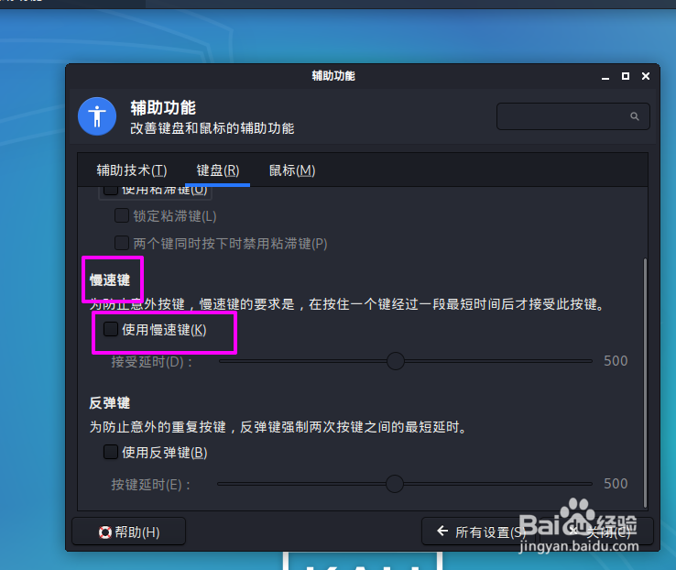This screenshot has width=676, height=570.
Task: Click the 接受延时(D) slider handle
Action: 396,361
